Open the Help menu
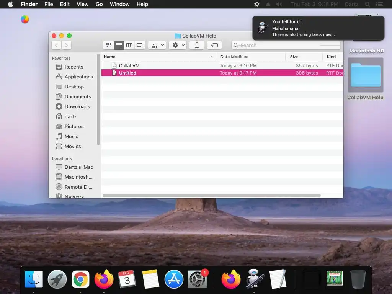Screen dimensions: 392x294 click(x=142, y=4)
